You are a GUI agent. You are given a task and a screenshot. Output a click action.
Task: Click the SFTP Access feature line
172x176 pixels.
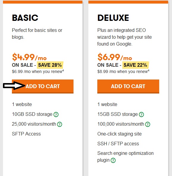pos(26,134)
